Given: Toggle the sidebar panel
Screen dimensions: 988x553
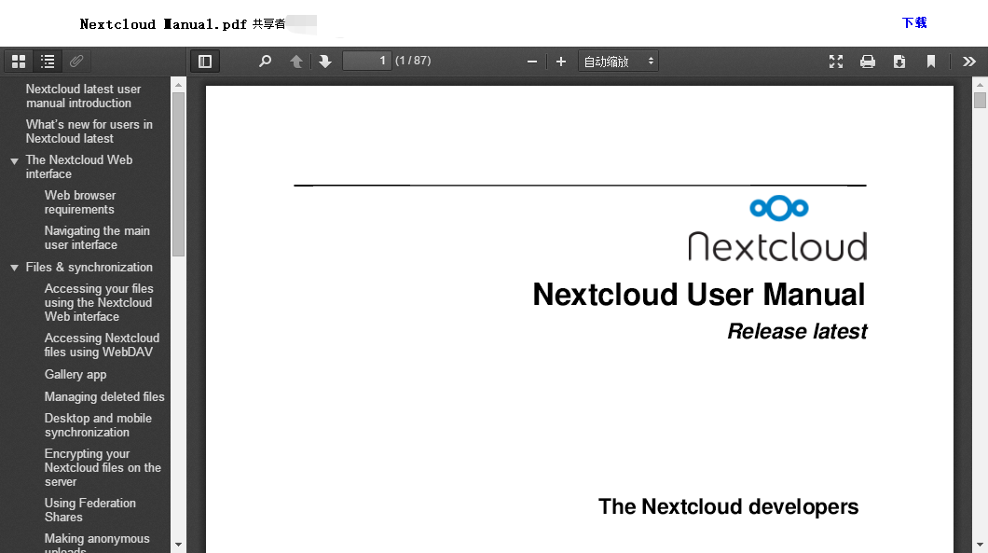Looking at the screenshot, I should pos(205,62).
